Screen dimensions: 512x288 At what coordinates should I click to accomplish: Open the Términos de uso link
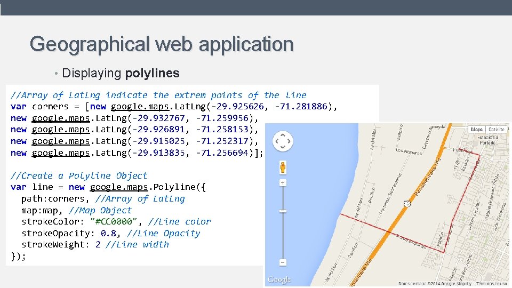click(x=491, y=283)
